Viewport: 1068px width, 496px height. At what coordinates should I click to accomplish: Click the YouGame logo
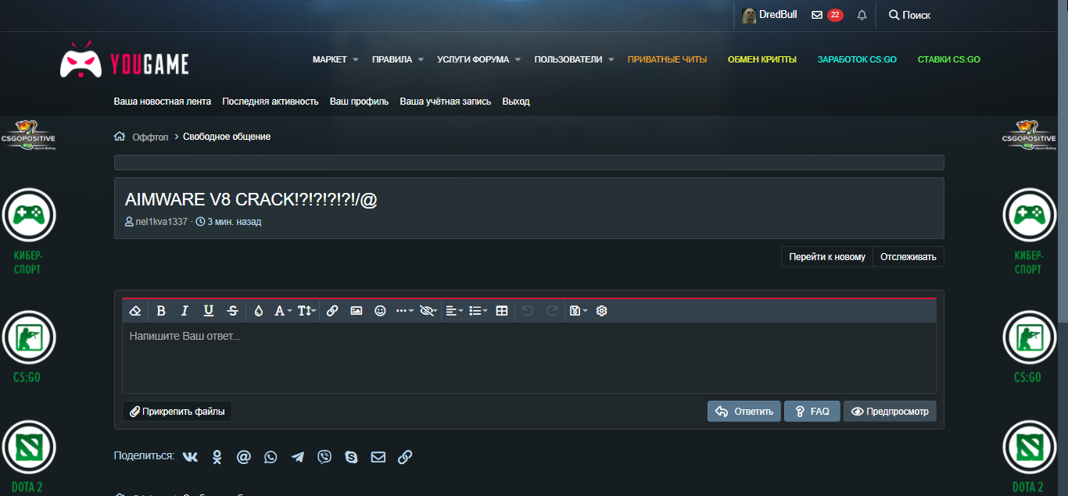click(124, 59)
